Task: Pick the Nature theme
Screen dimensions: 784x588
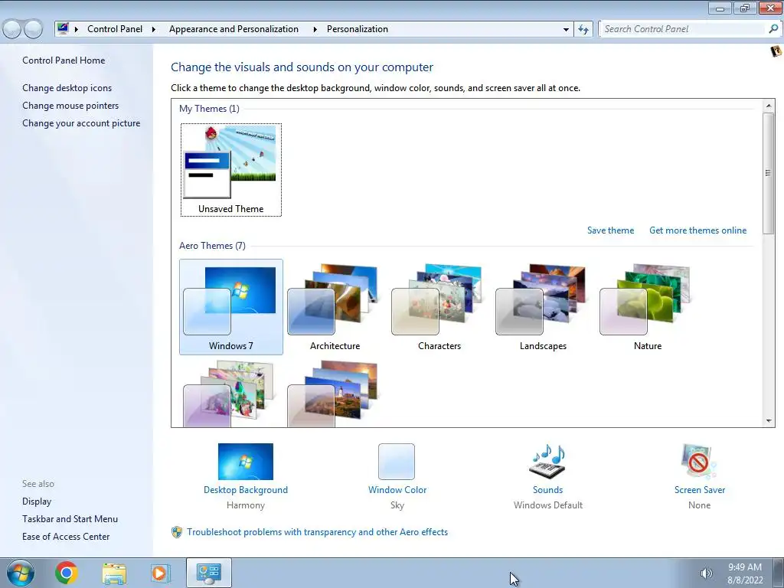Action: pyautogui.click(x=648, y=307)
